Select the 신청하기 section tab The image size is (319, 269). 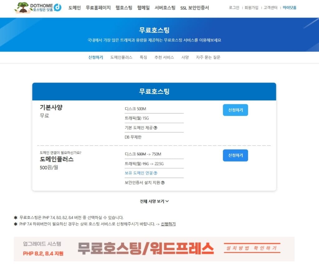tap(96, 57)
